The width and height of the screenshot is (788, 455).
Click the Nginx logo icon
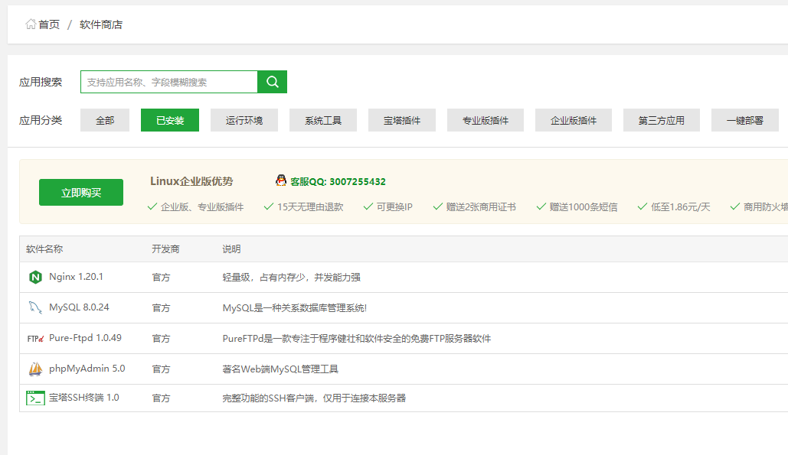click(x=35, y=277)
